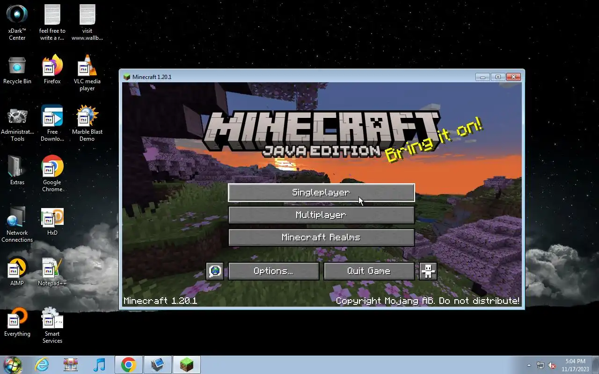Screen dimensions: 599x374
Task: Minimize the Minecraft 1.20.1 window
Action: [x=482, y=77]
